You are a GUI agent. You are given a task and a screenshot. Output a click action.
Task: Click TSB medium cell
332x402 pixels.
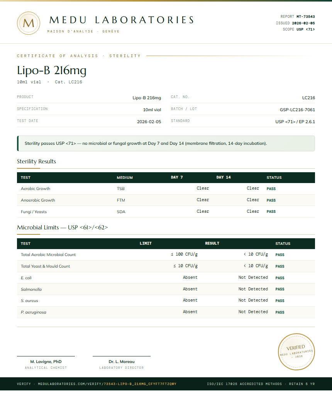(x=120, y=189)
